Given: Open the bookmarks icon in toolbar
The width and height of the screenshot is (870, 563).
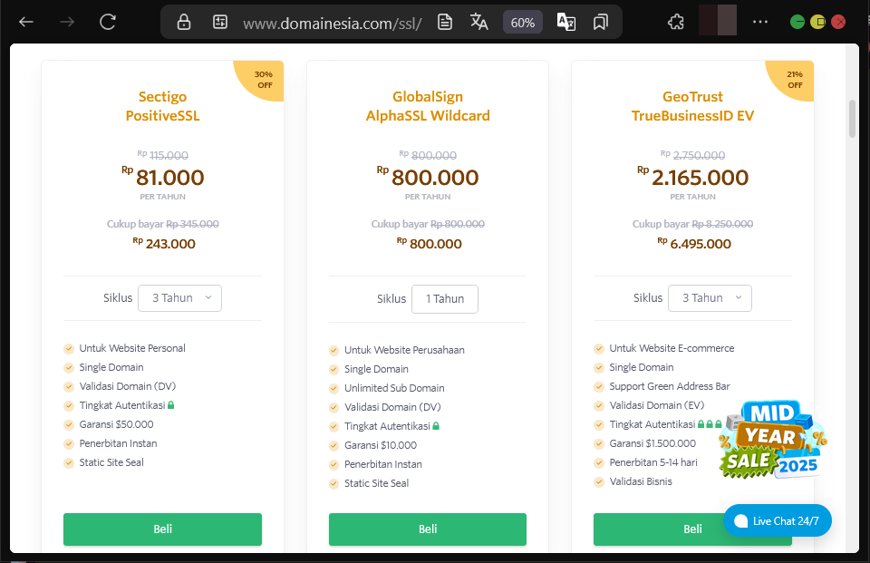Looking at the screenshot, I should click(x=600, y=22).
